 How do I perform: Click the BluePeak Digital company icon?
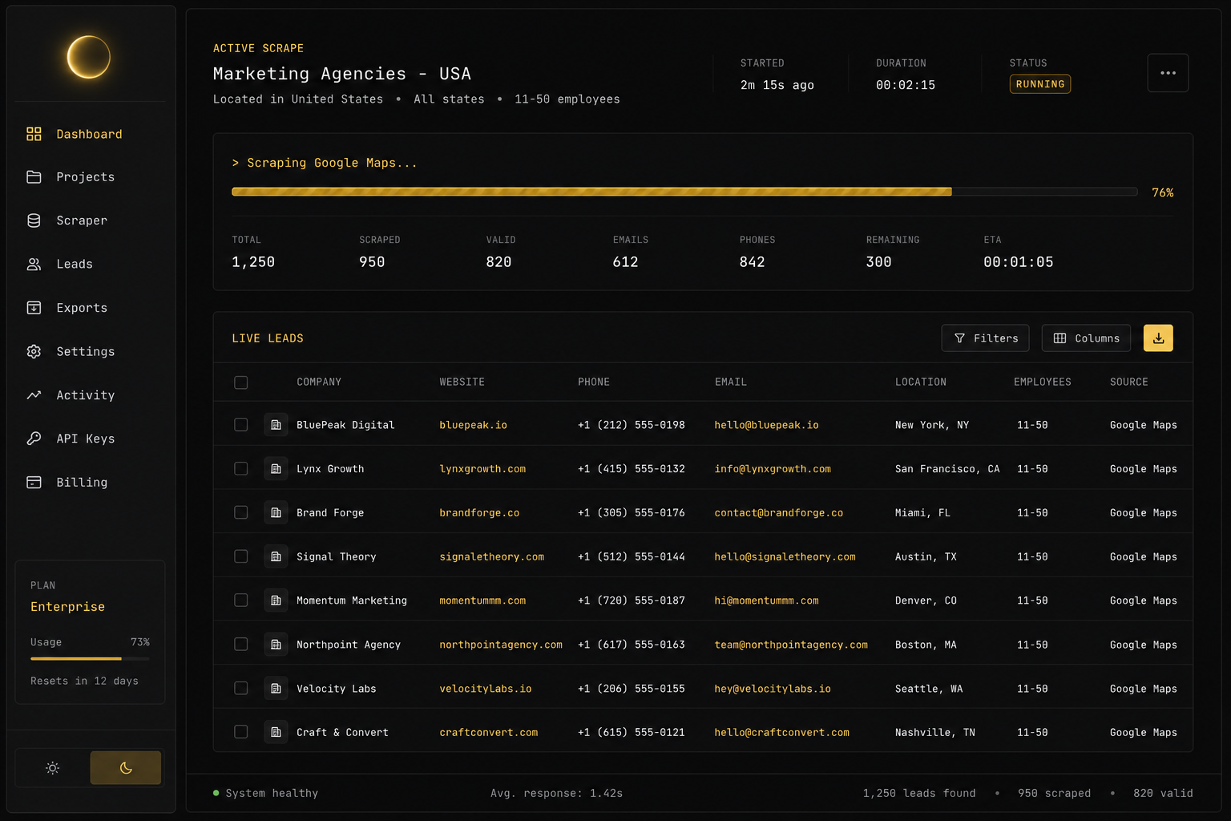pyautogui.click(x=276, y=425)
